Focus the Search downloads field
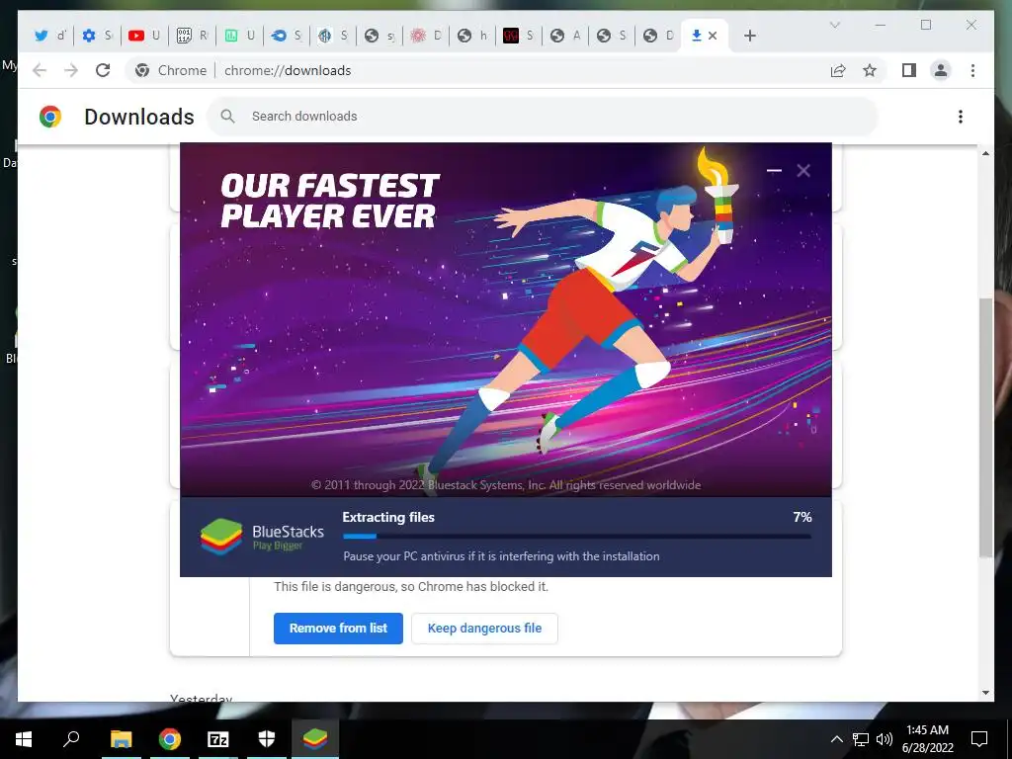1012x759 pixels. [543, 117]
